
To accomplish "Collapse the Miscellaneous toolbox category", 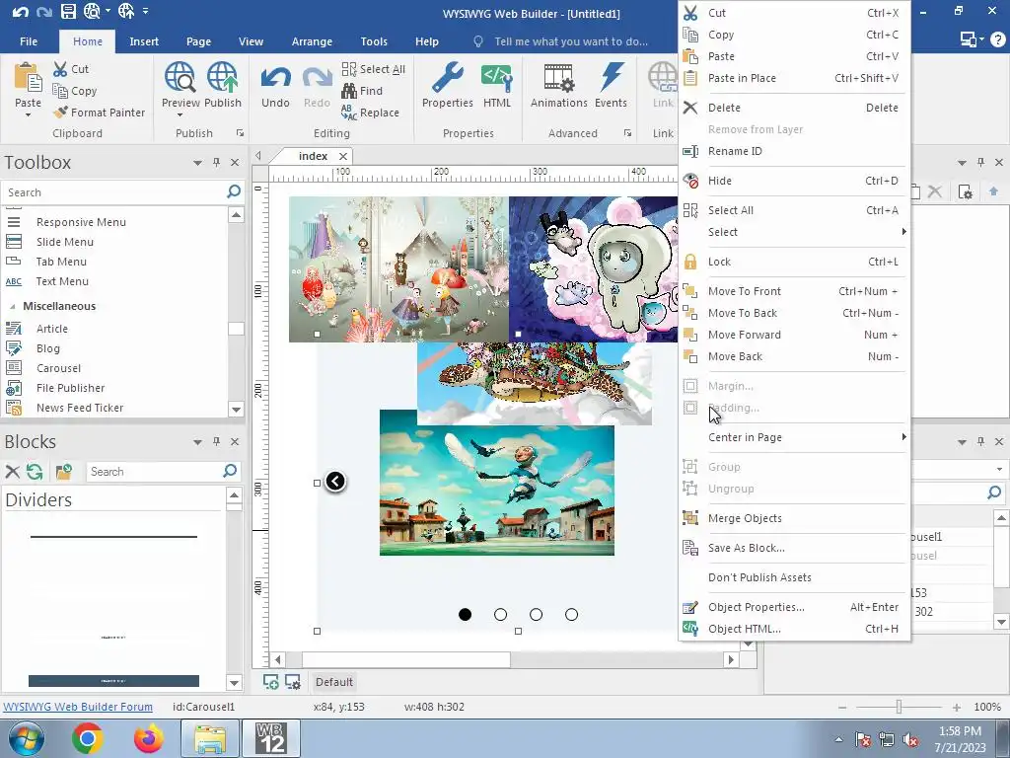I will pos(12,306).
